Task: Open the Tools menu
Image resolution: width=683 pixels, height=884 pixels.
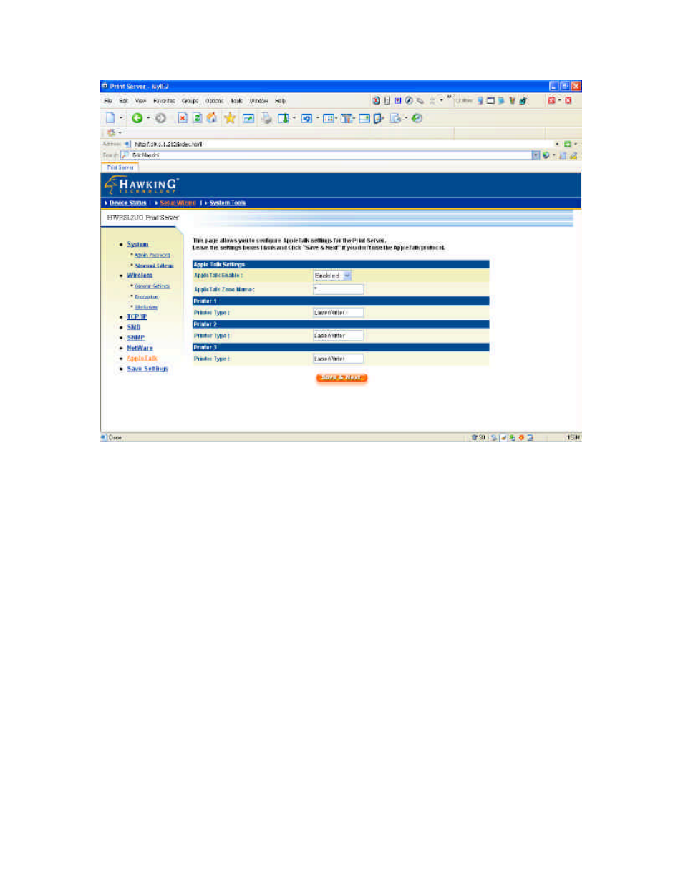Action: pos(236,101)
